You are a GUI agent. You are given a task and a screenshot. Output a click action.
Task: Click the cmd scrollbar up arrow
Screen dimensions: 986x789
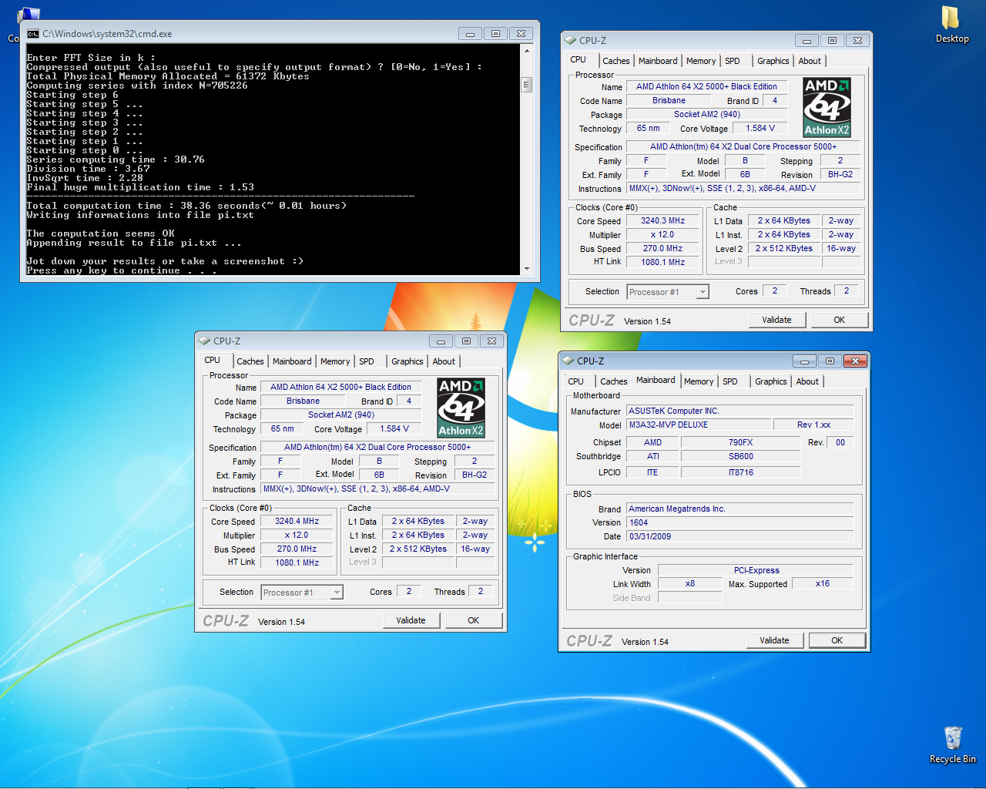click(527, 52)
